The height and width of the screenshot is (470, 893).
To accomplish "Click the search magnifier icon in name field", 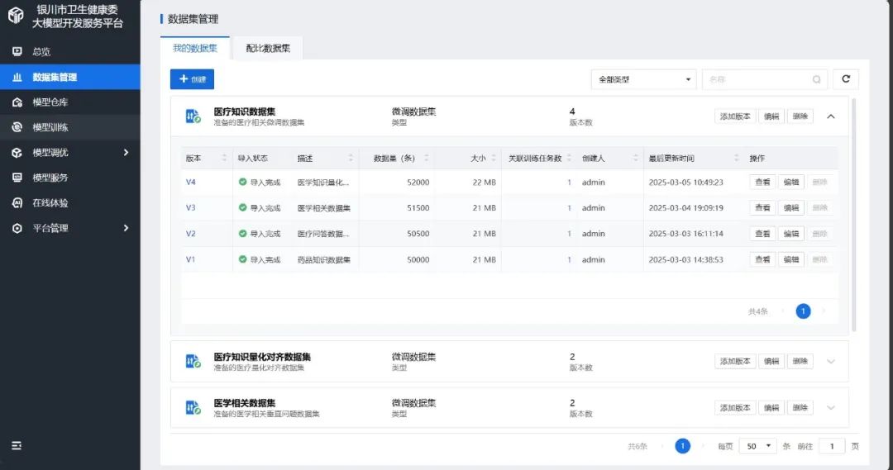I will (x=816, y=79).
